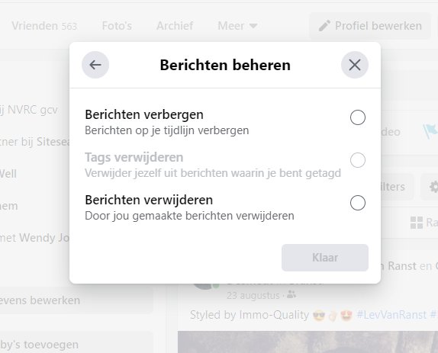The height and width of the screenshot is (353, 438).
Task: Select the Tags verwijderen radio button
Action: coord(358,160)
